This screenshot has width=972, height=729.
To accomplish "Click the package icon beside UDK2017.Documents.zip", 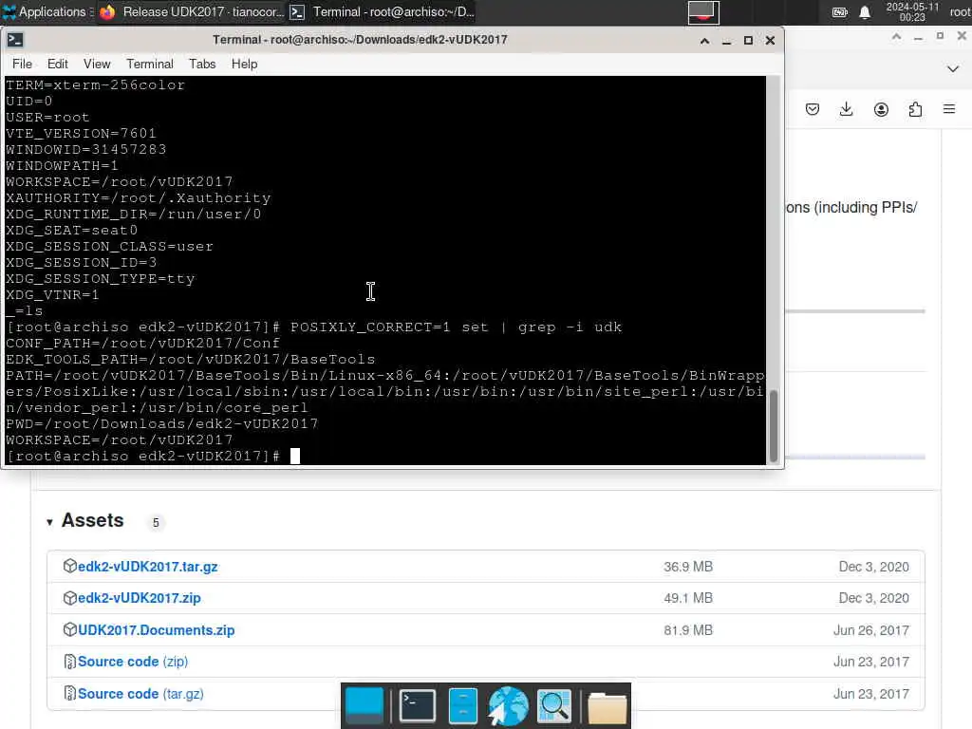I will coord(69,630).
